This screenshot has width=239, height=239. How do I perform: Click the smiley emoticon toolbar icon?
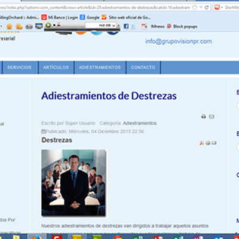(x=9, y=26)
